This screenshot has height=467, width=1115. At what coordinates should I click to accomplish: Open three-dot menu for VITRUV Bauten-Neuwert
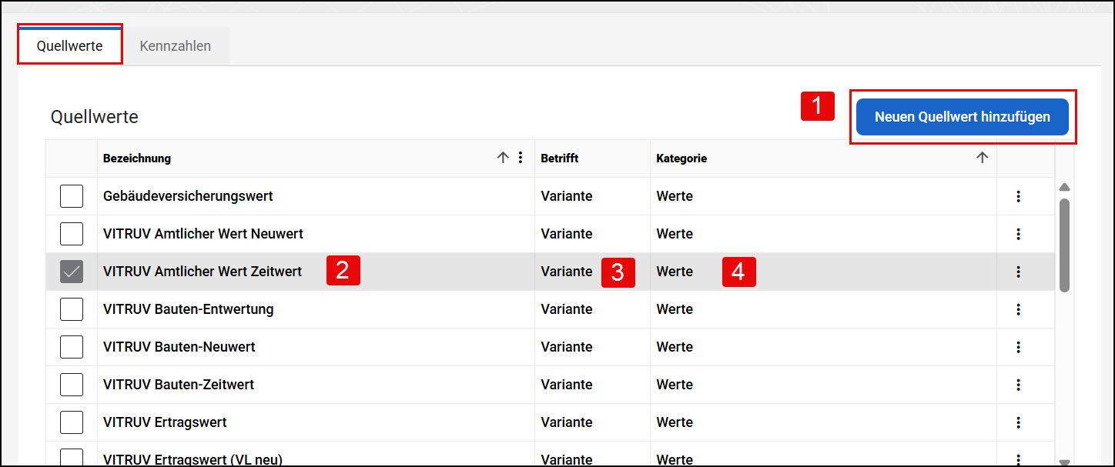pos(1018,347)
